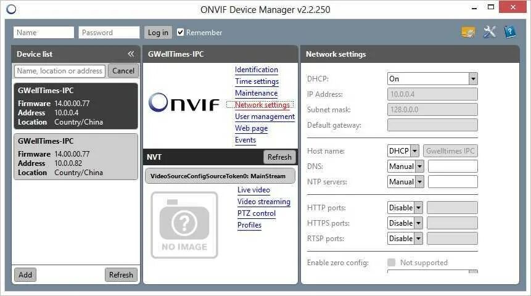
Task: Open the Events link
Action: 245,140
